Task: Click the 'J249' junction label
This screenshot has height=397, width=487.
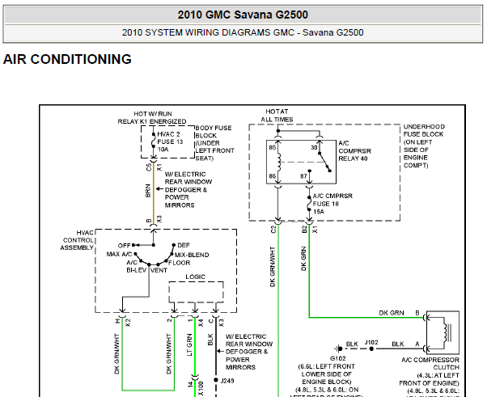Action: [x=227, y=381]
